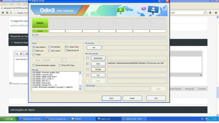Click the CSC file path field
Screen dimensions: 219x123
click(137, 75)
